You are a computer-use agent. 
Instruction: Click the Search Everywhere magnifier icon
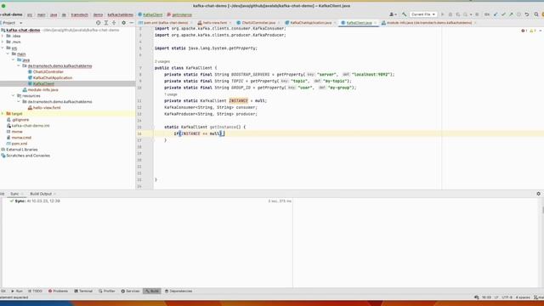tap(536, 14)
